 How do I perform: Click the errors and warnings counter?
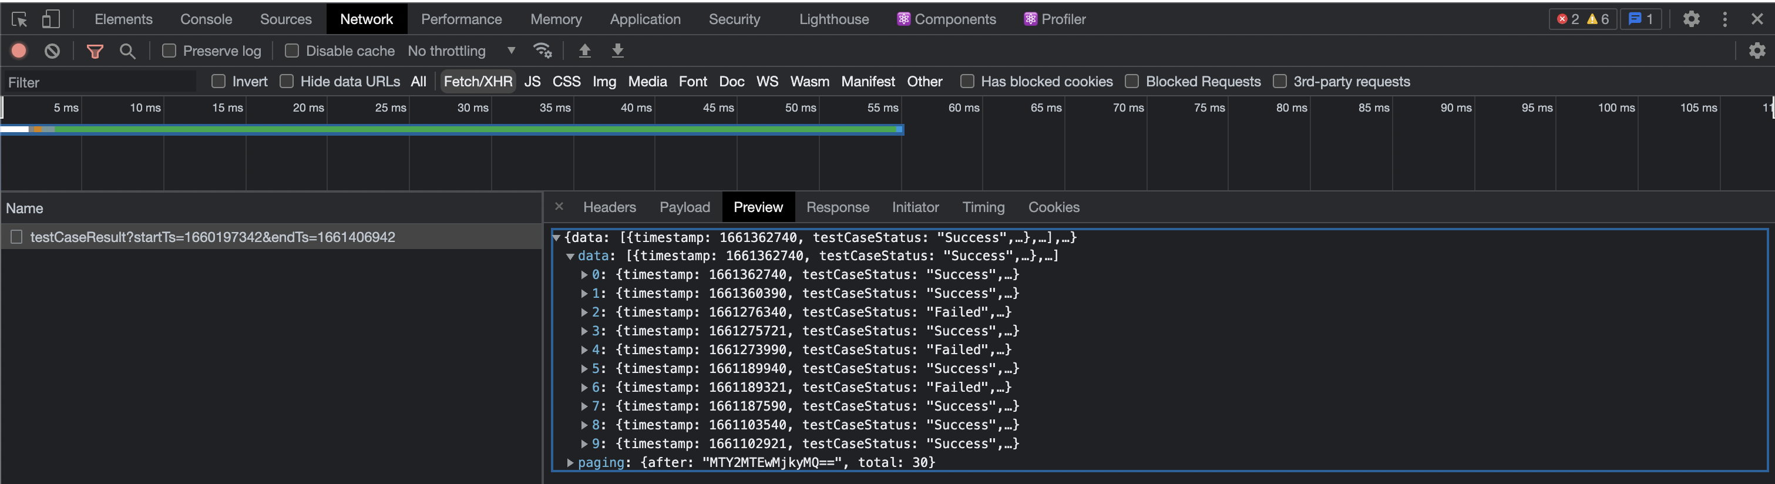(1584, 19)
